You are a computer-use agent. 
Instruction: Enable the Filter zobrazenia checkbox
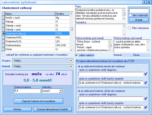pos(129,28)
